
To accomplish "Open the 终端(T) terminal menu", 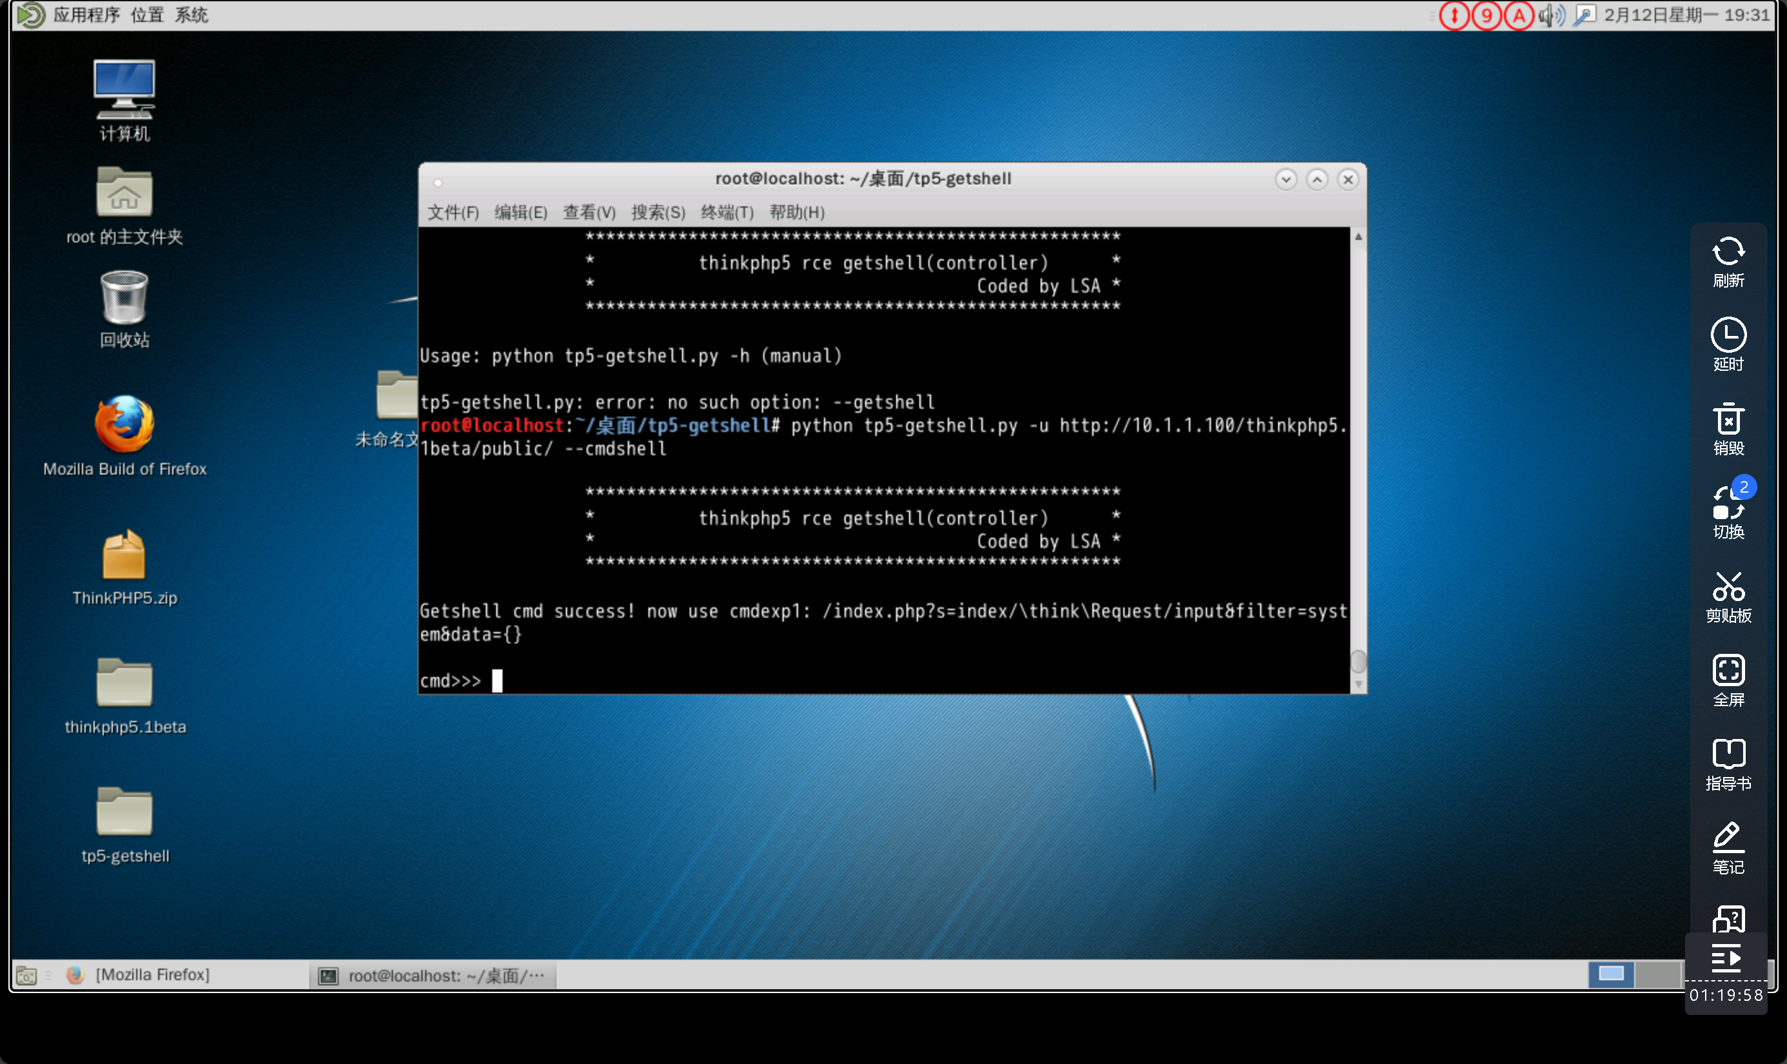I will click(726, 212).
